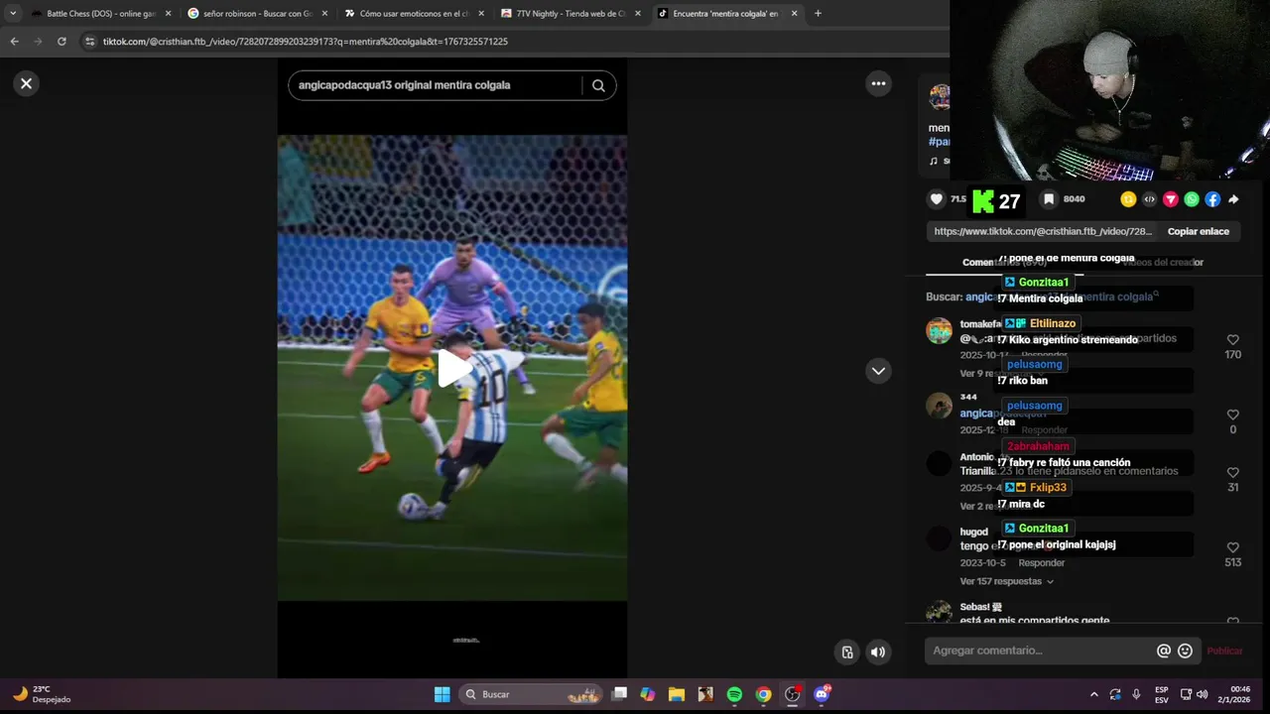Switch to Comentarios tab
The width and height of the screenshot is (1270, 714).
(x=1004, y=263)
